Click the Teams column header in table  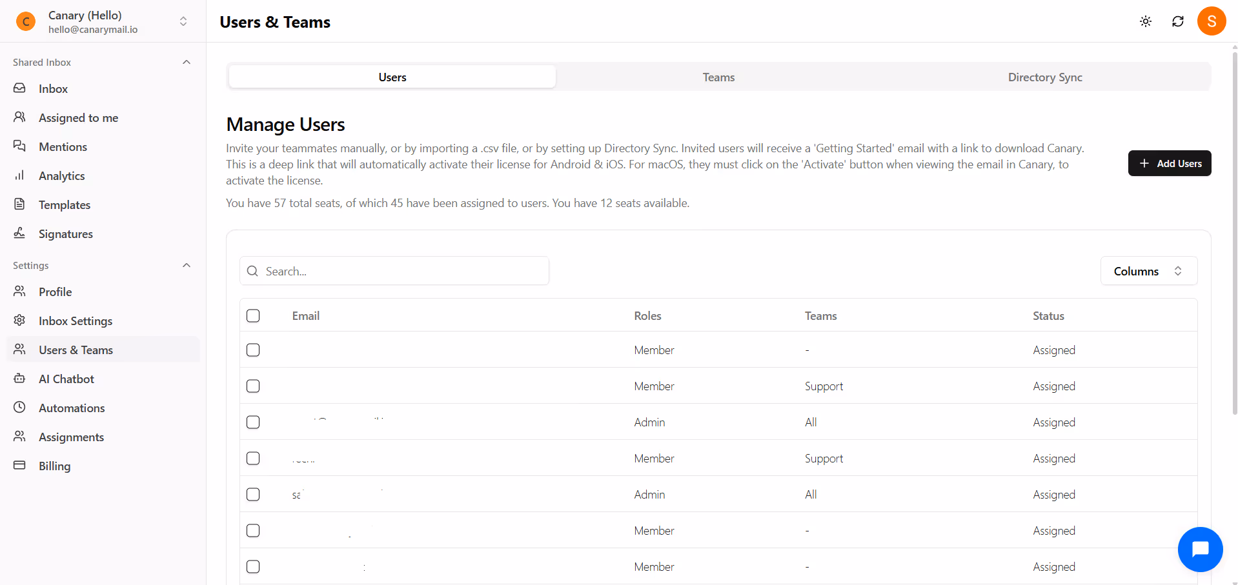tap(820, 315)
